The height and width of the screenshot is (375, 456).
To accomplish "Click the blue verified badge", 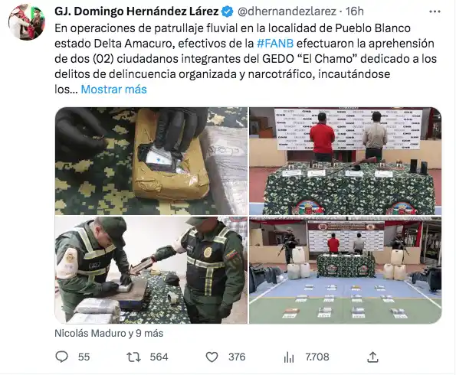I will click(x=228, y=11).
